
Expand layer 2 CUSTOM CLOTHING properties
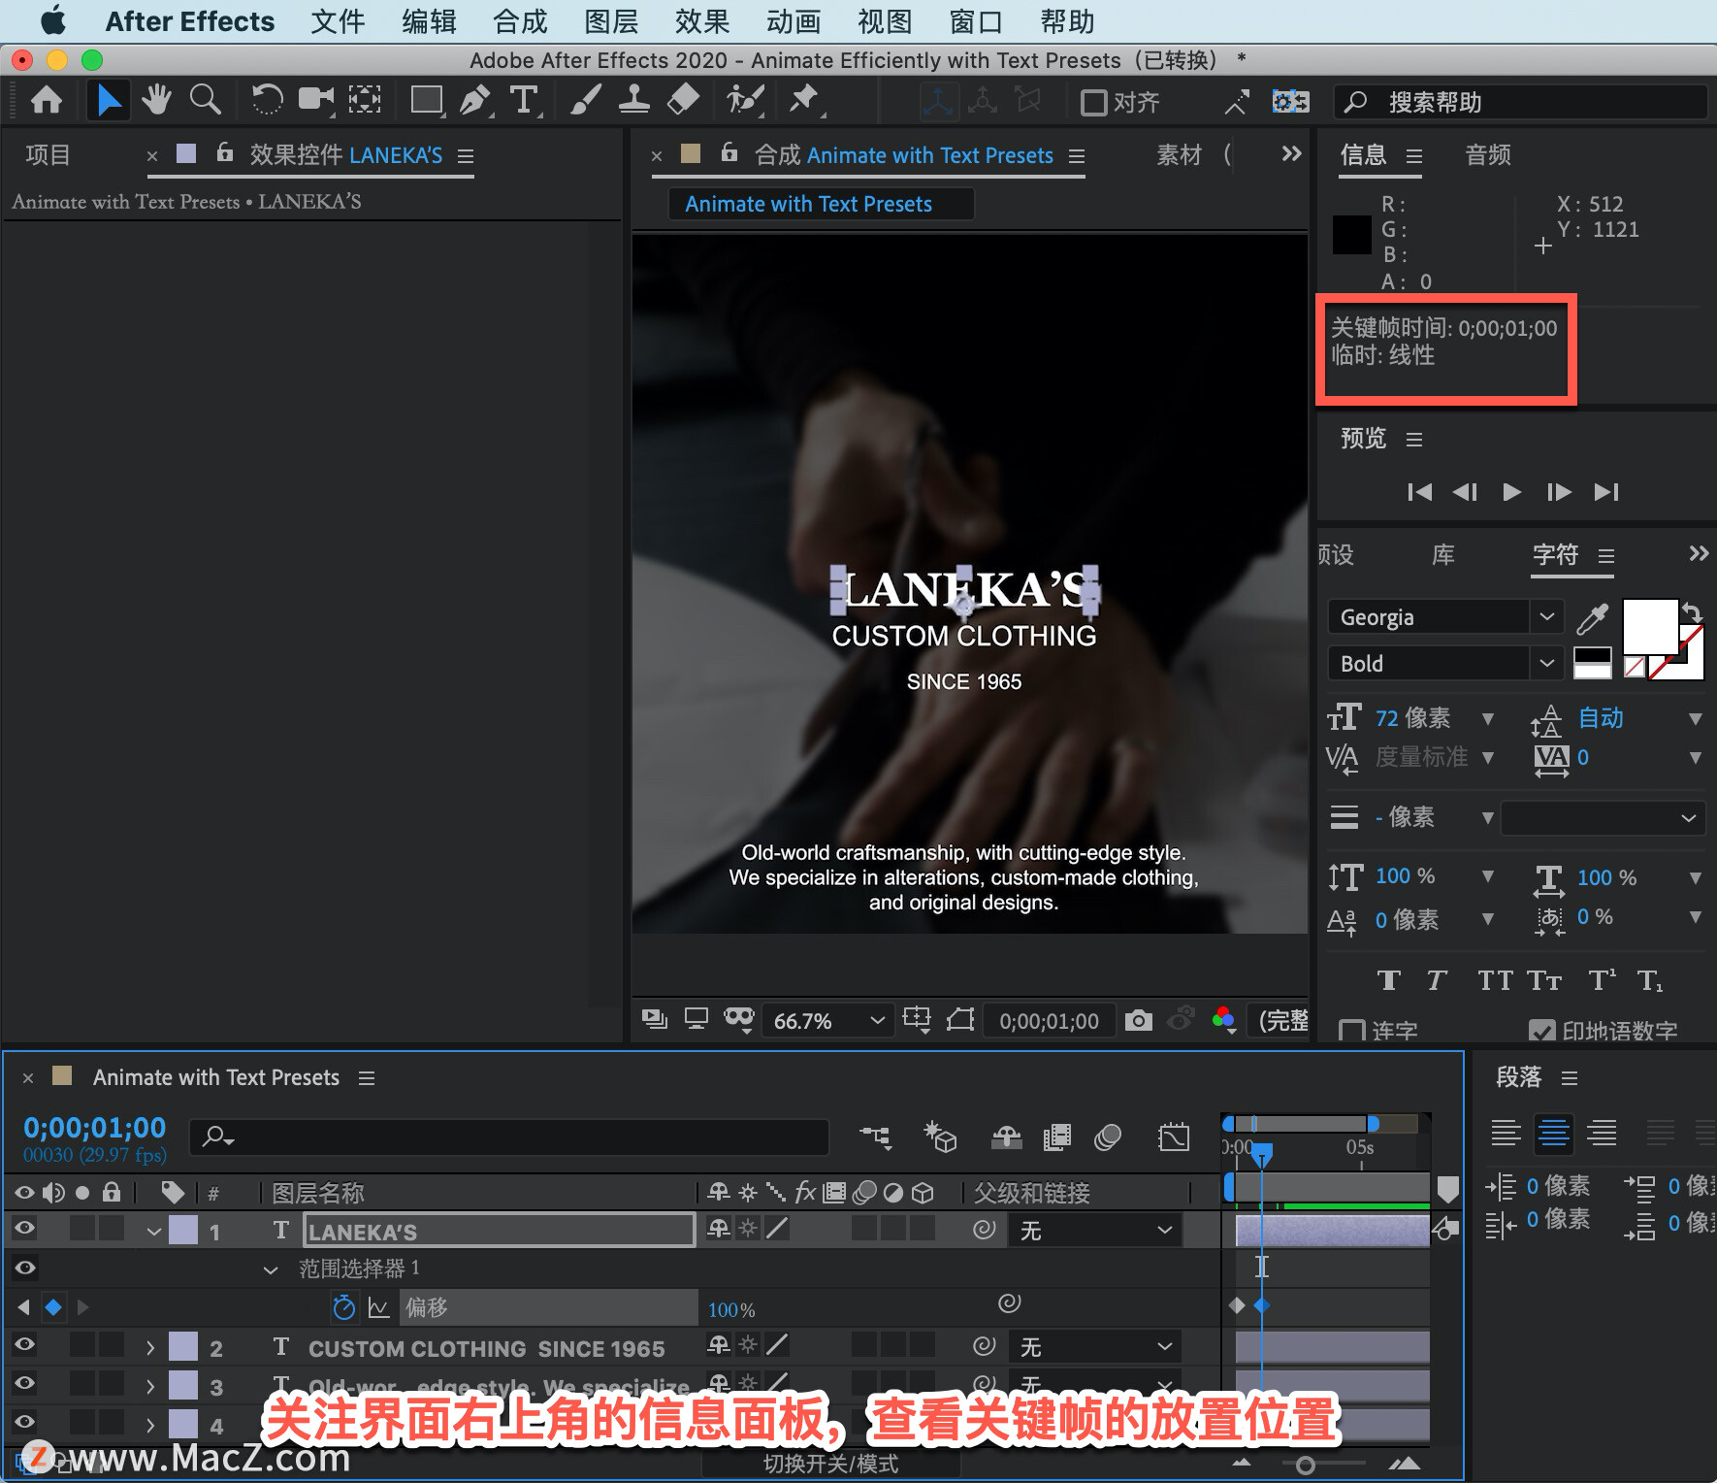(149, 1347)
